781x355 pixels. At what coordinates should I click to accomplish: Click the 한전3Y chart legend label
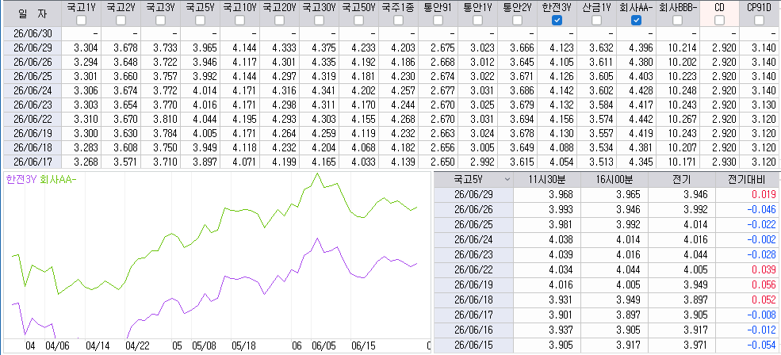21,179
